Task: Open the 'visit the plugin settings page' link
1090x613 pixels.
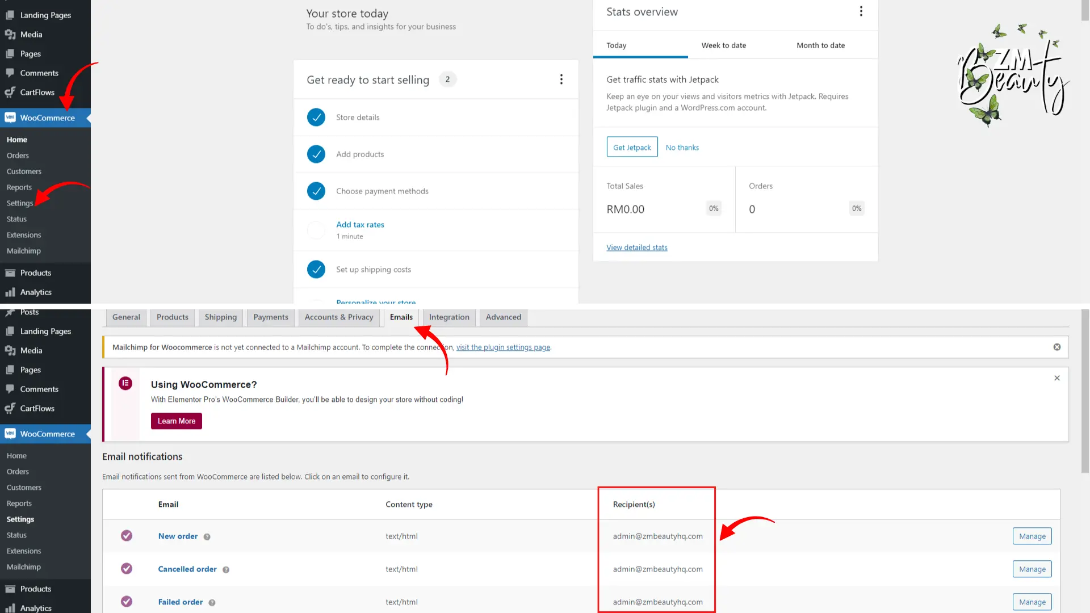Action: point(504,347)
